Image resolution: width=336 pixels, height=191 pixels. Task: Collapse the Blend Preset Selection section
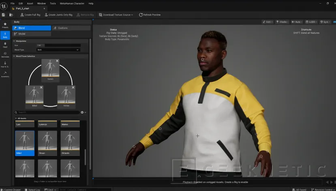(14, 56)
